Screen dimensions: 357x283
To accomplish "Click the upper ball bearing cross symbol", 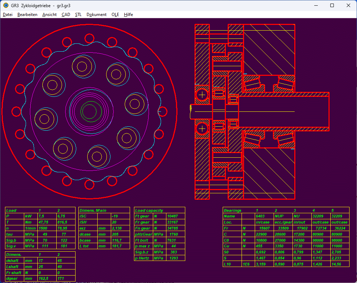I will pyautogui.click(x=202, y=95).
